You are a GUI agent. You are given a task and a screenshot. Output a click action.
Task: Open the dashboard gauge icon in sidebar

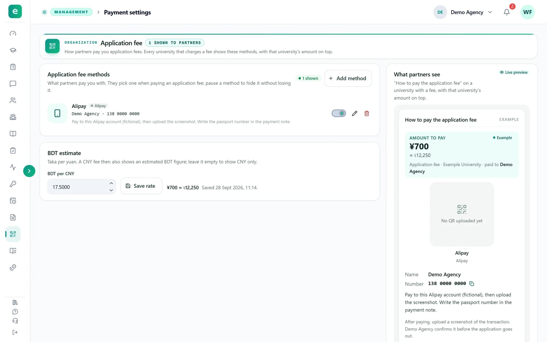pos(13,33)
